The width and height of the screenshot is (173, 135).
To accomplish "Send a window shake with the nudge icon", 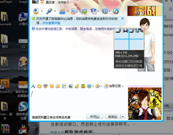I will pos(52,86).
